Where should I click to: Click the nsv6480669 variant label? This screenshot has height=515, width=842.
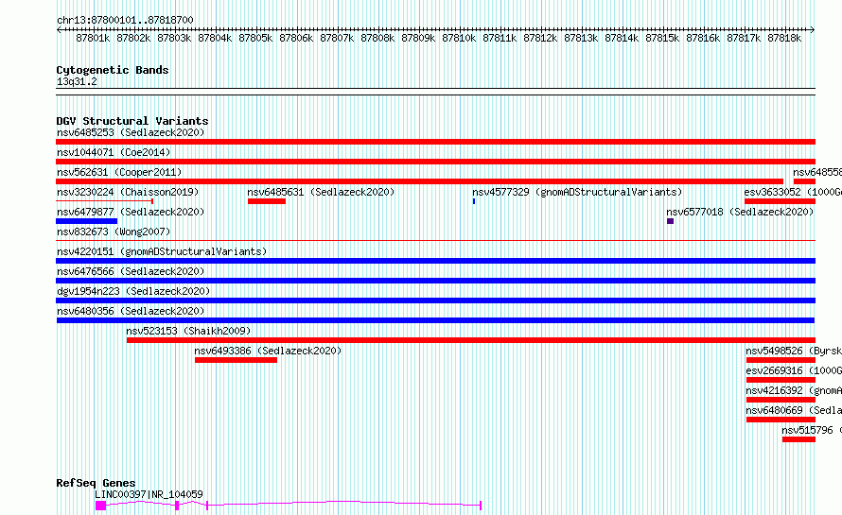(x=794, y=410)
